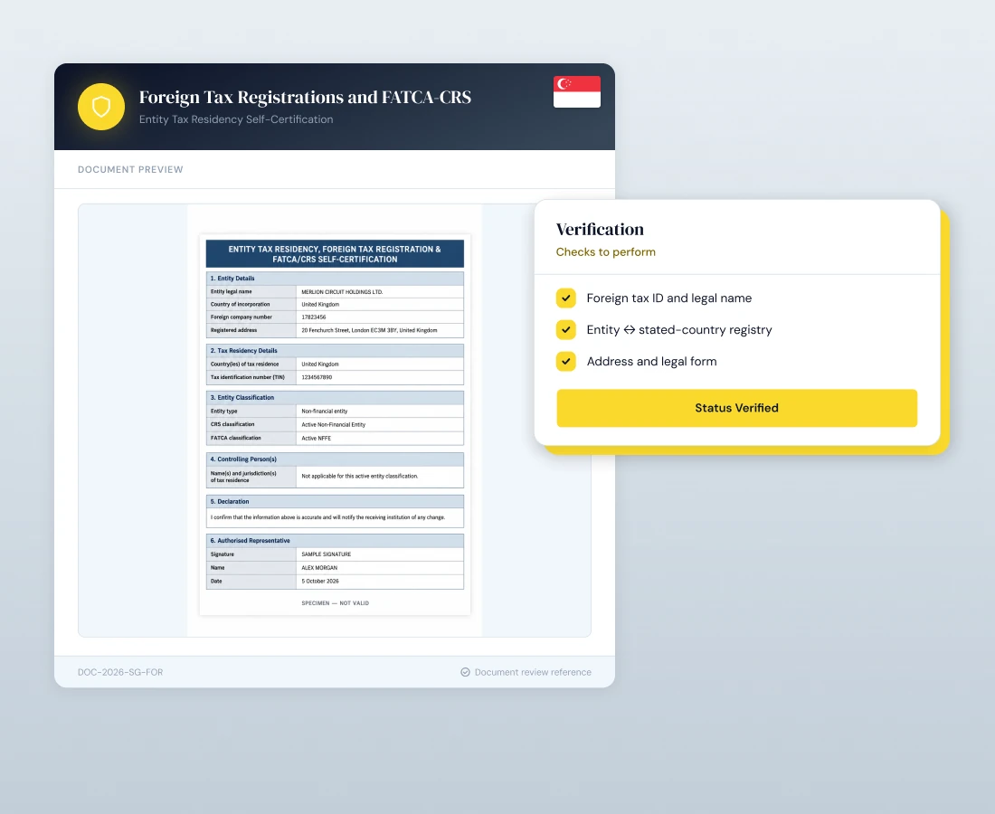Click the date 5 October 2026

(x=320, y=582)
